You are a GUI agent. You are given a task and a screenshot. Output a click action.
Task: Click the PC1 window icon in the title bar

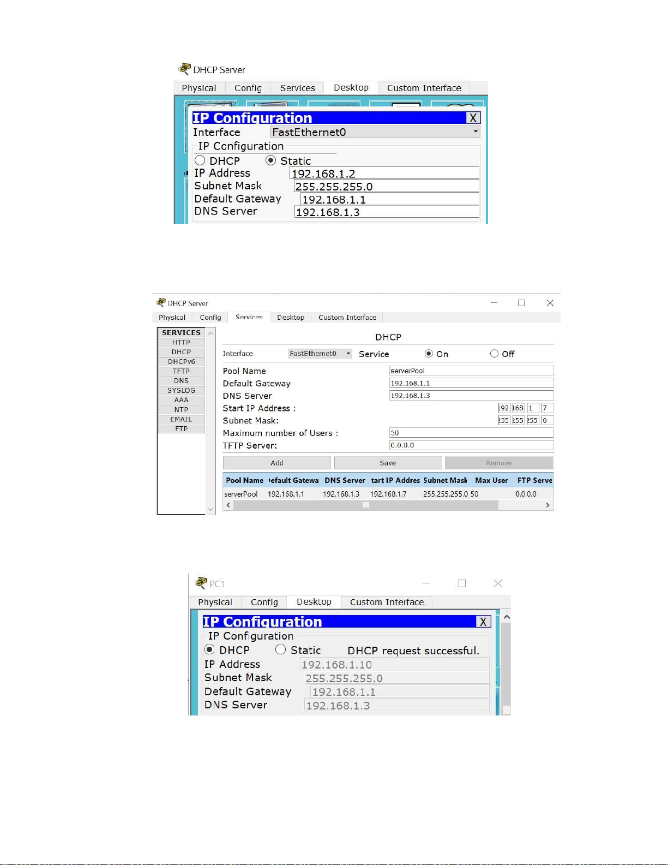201,583
